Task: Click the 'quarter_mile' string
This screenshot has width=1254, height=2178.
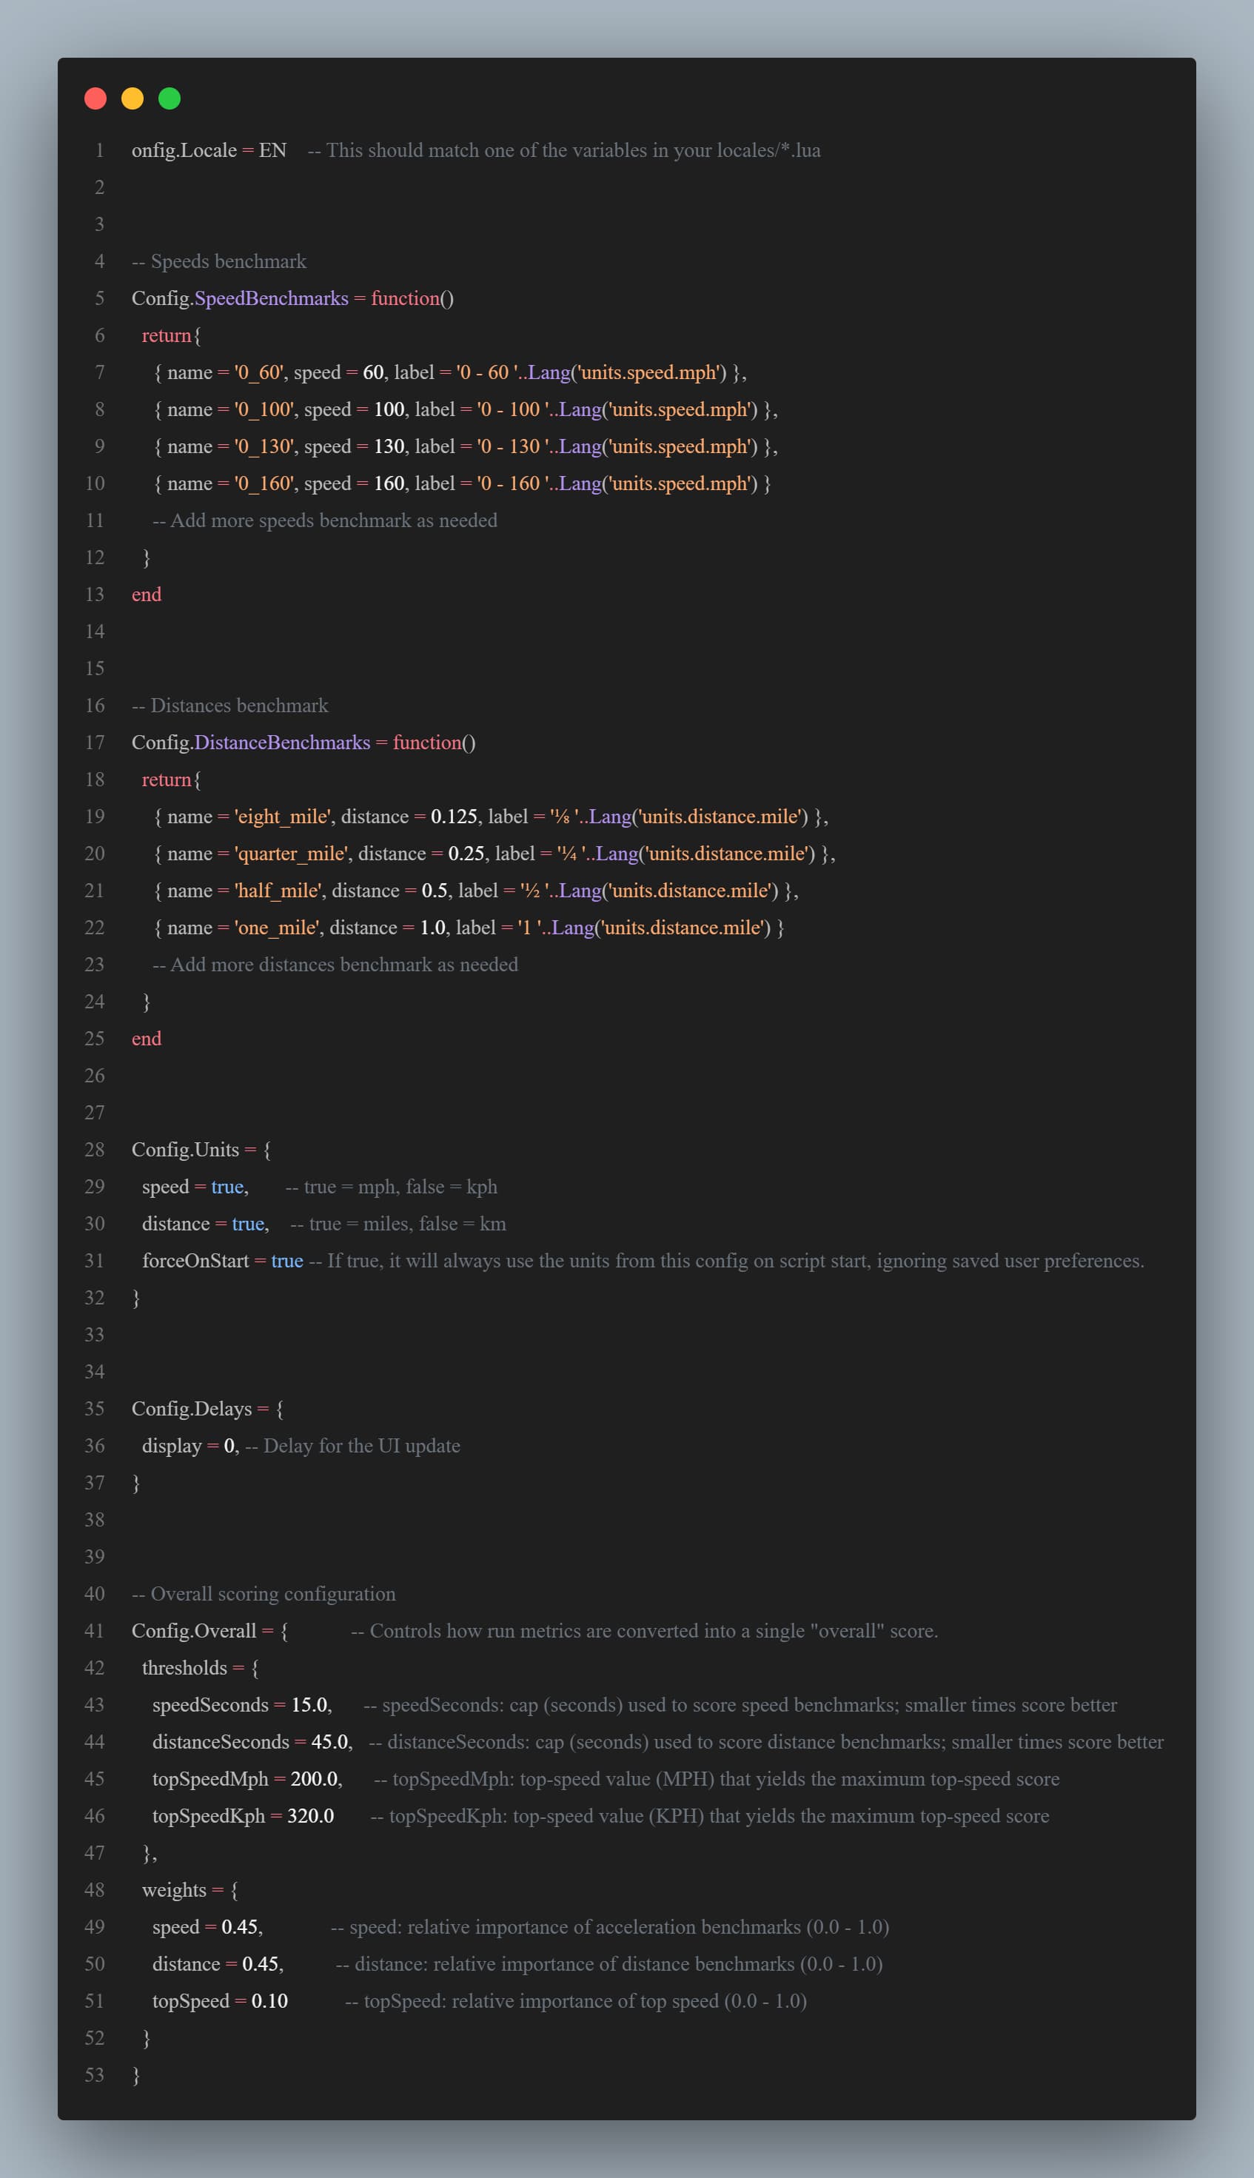Action: tap(291, 854)
